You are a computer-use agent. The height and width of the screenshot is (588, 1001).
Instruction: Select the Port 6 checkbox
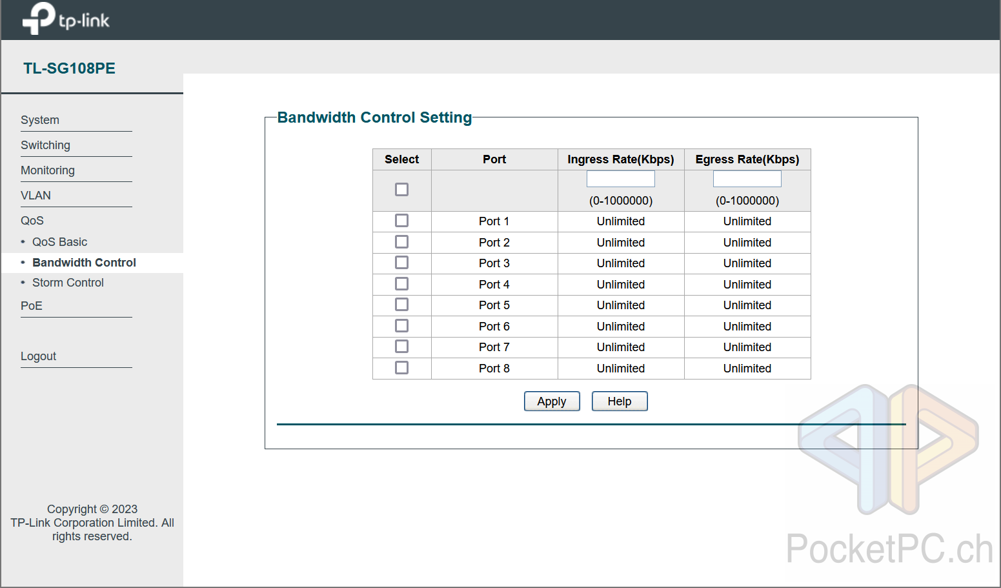point(401,325)
